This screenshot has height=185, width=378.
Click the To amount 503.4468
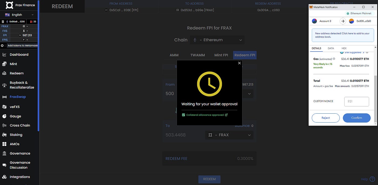tap(175, 135)
